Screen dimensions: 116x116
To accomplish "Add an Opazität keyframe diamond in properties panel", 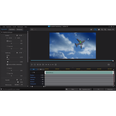I will (21, 80).
